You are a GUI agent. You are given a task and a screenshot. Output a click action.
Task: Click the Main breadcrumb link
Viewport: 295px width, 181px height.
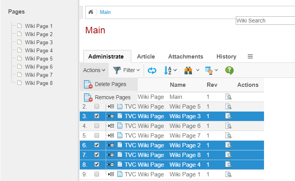[105, 12]
